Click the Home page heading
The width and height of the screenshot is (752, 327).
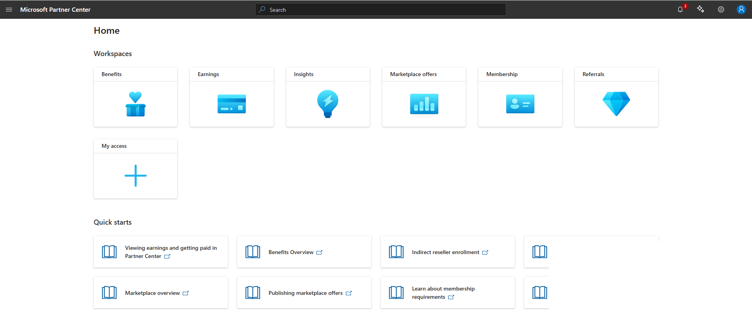[x=107, y=31]
